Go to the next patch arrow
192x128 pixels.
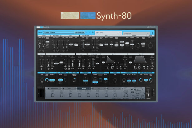90,32
